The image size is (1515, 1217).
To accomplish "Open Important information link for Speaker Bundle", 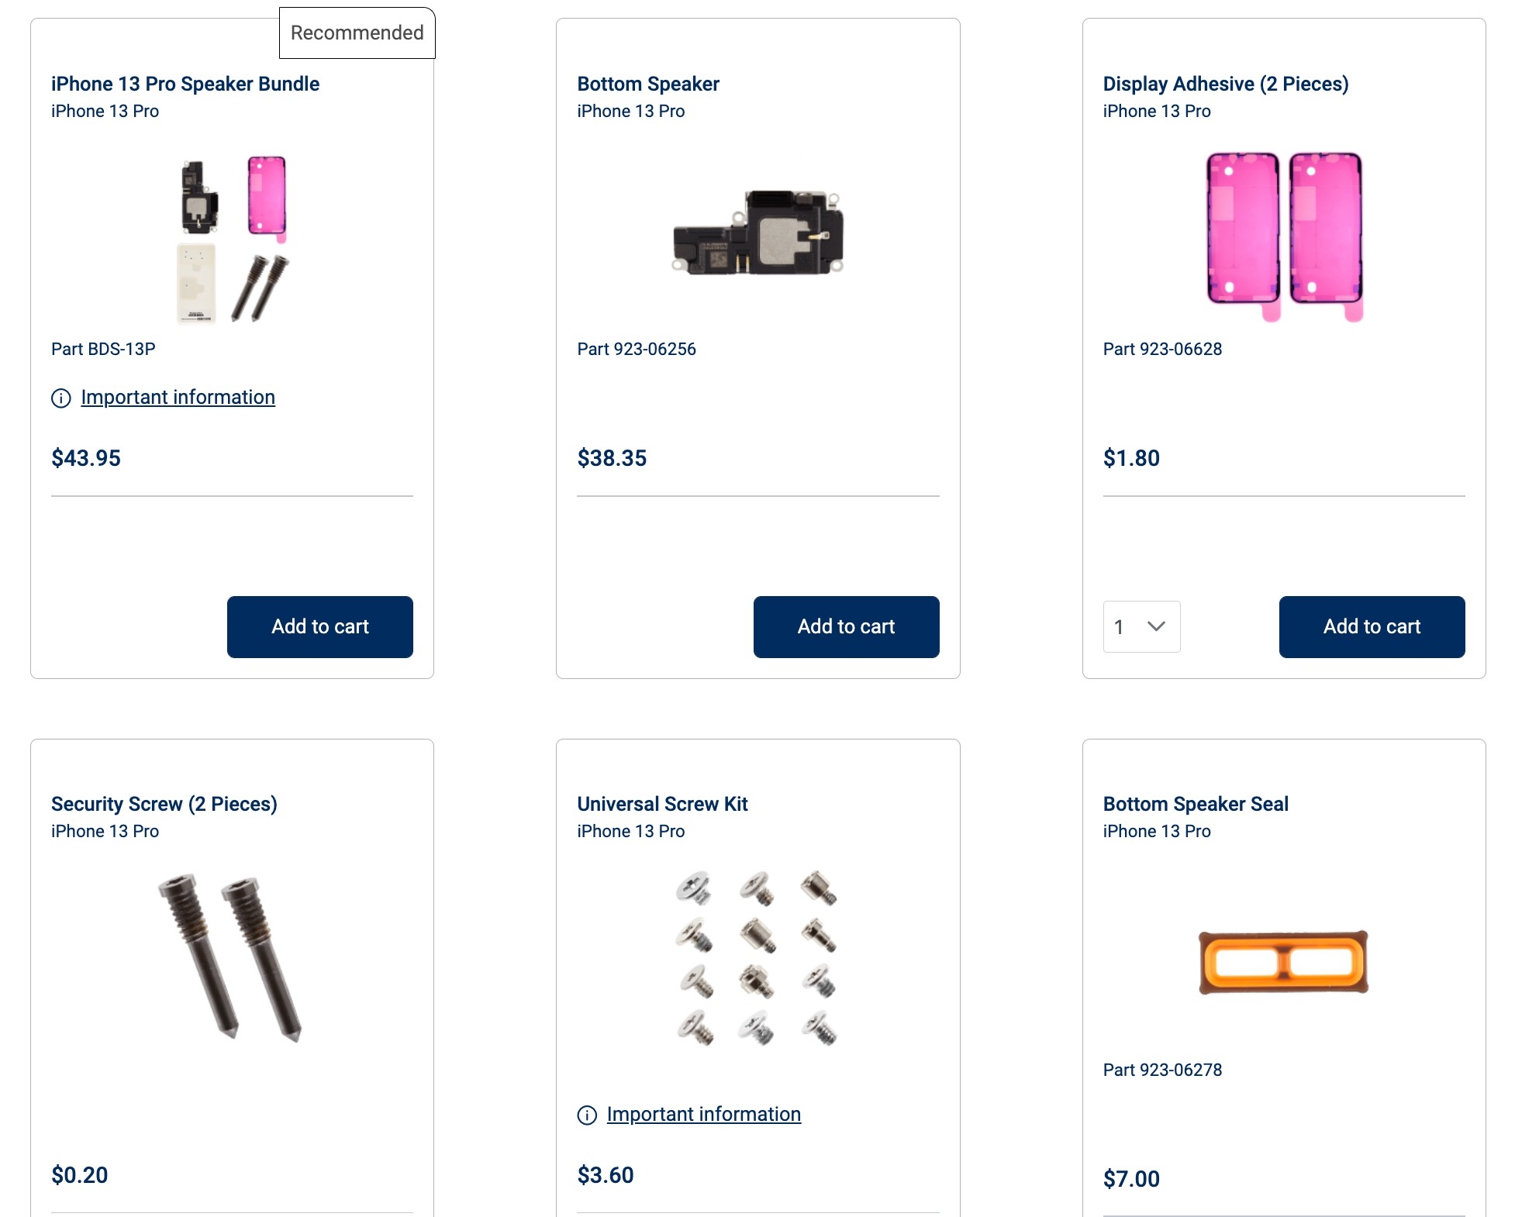I will (178, 397).
